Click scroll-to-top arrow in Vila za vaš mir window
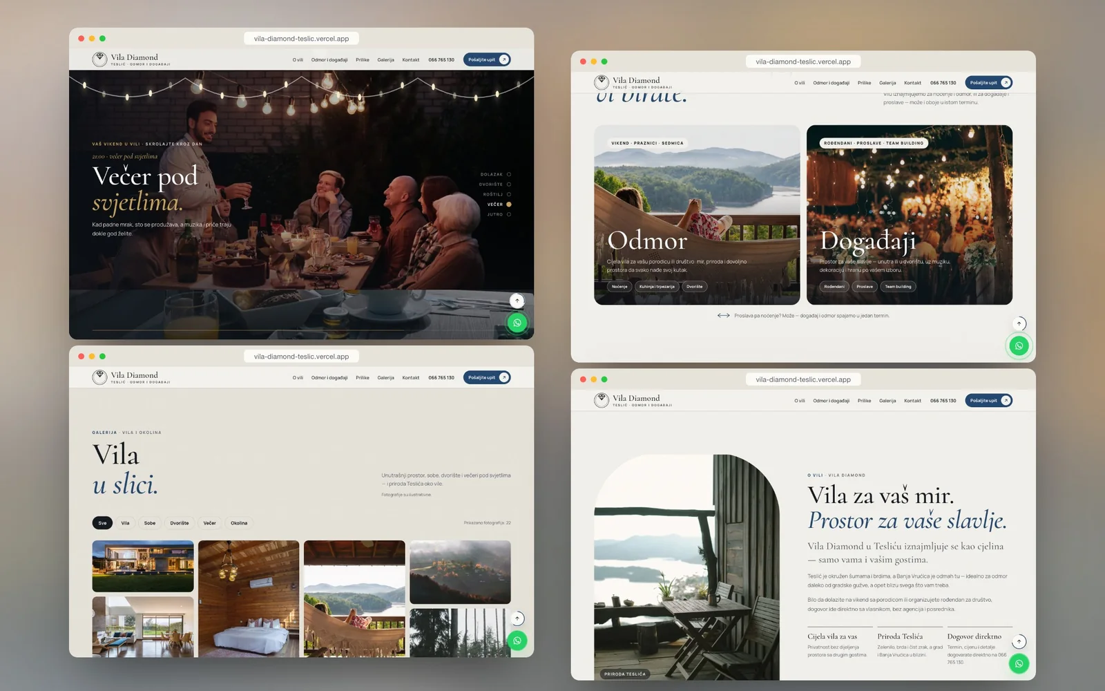 tap(1019, 641)
